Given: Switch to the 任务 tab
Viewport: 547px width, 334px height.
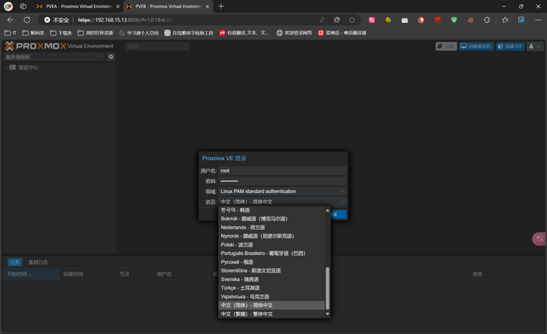Looking at the screenshot, I should [x=15, y=262].
